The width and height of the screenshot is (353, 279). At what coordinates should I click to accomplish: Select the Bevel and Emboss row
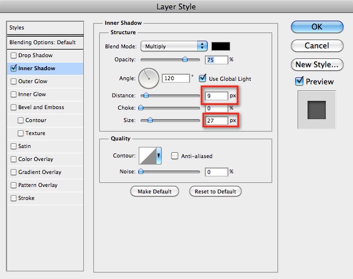point(45,107)
